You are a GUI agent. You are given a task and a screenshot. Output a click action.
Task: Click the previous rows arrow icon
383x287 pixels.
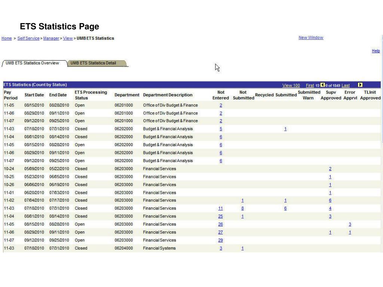323,85
